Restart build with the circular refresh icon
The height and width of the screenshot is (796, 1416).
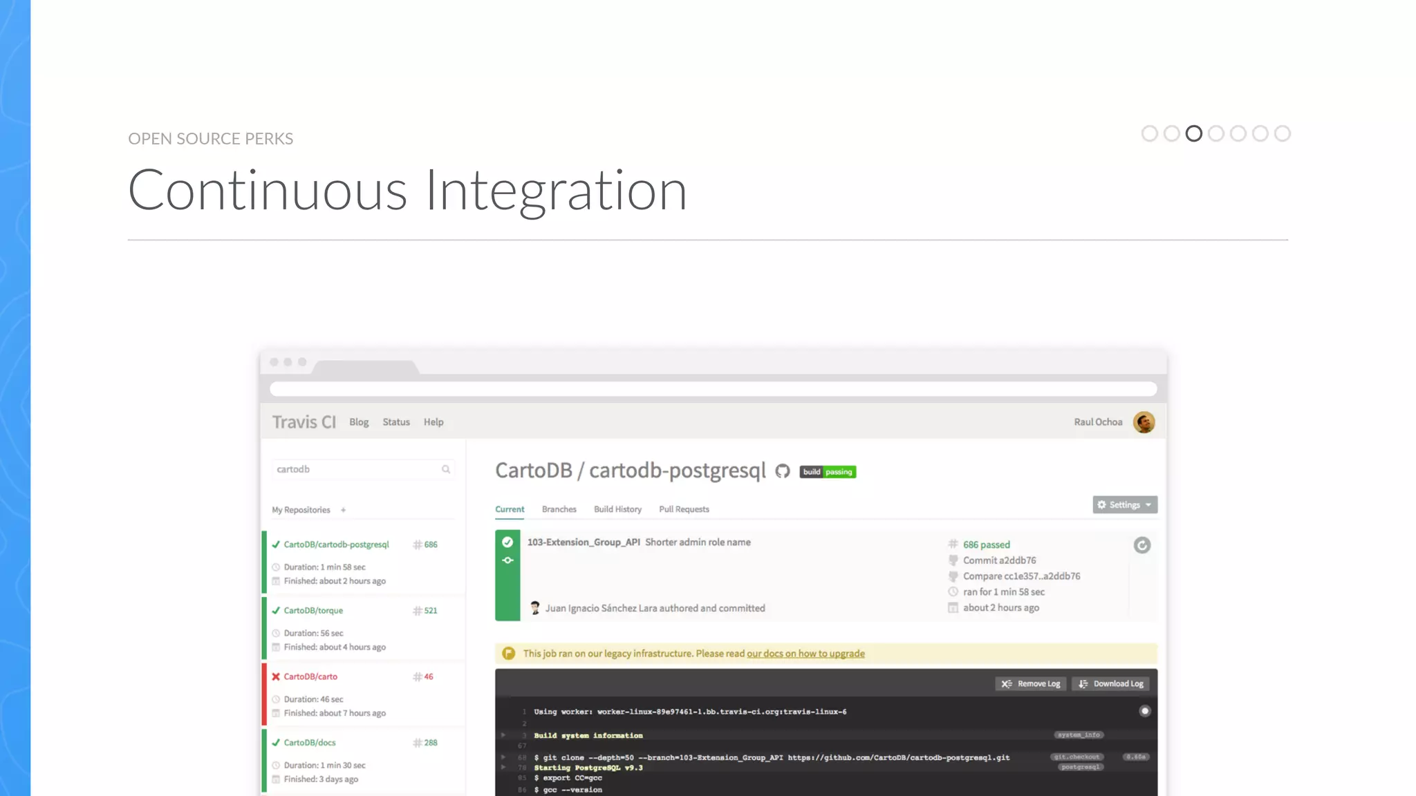[x=1142, y=545]
